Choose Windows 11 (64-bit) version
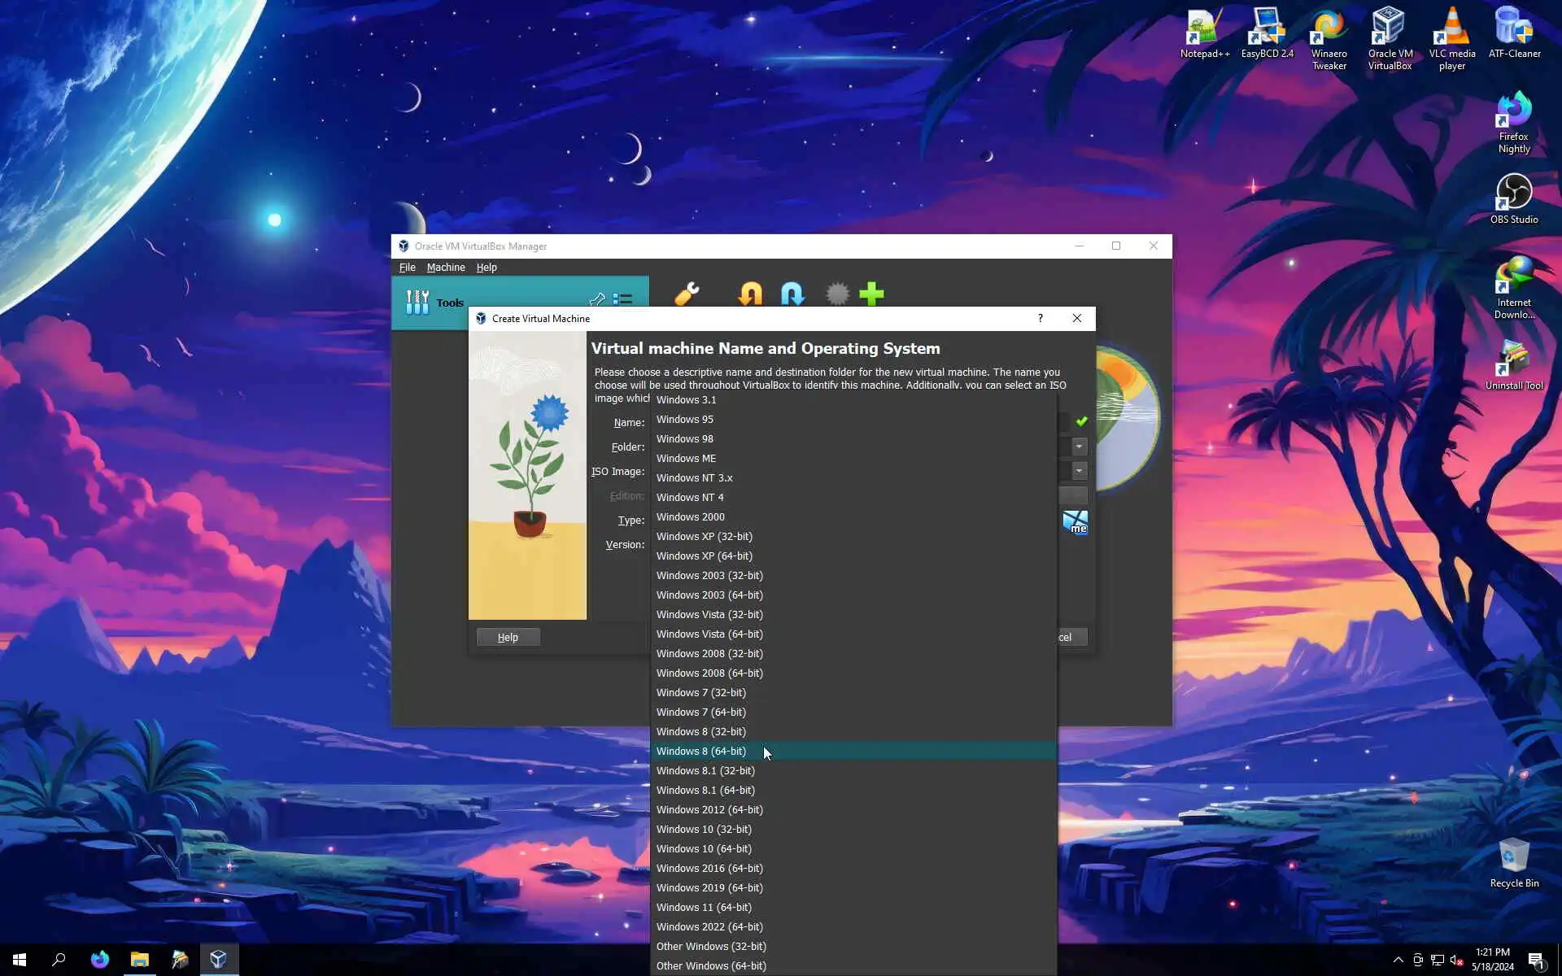The image size is (1562, 976). point(704,907)
